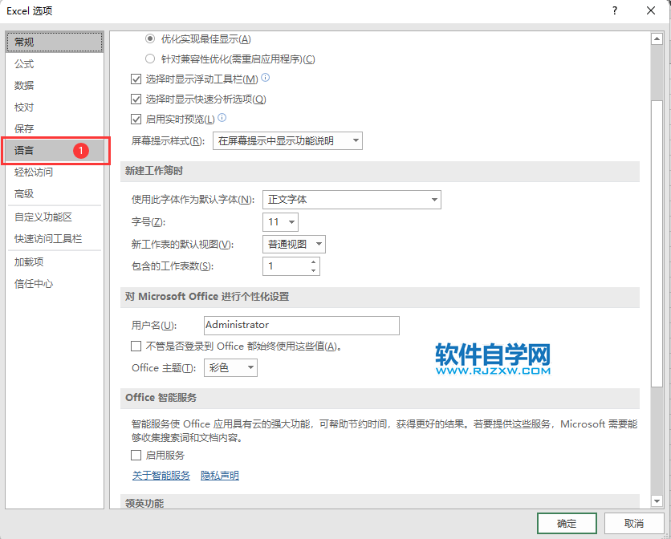Click the 确定 button
Viewport: 671px width, 539px height.
click(x=567, y=523)
